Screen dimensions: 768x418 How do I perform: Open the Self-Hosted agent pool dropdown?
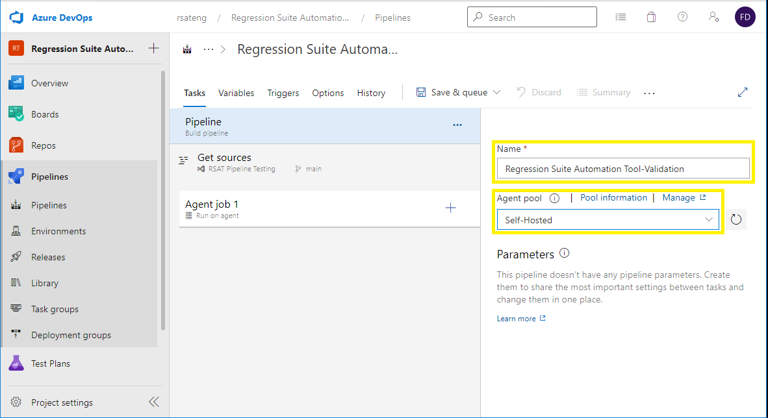[x=608, y=220]
